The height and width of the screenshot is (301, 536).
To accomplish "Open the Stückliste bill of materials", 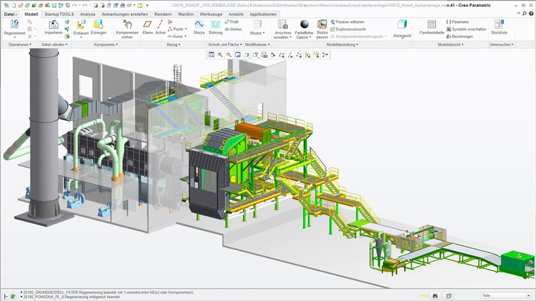I will [x=499, y=25].
